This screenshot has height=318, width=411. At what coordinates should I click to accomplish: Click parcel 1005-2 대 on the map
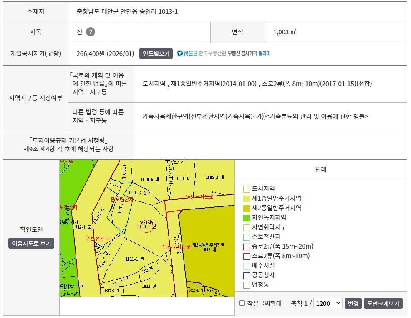214,177
